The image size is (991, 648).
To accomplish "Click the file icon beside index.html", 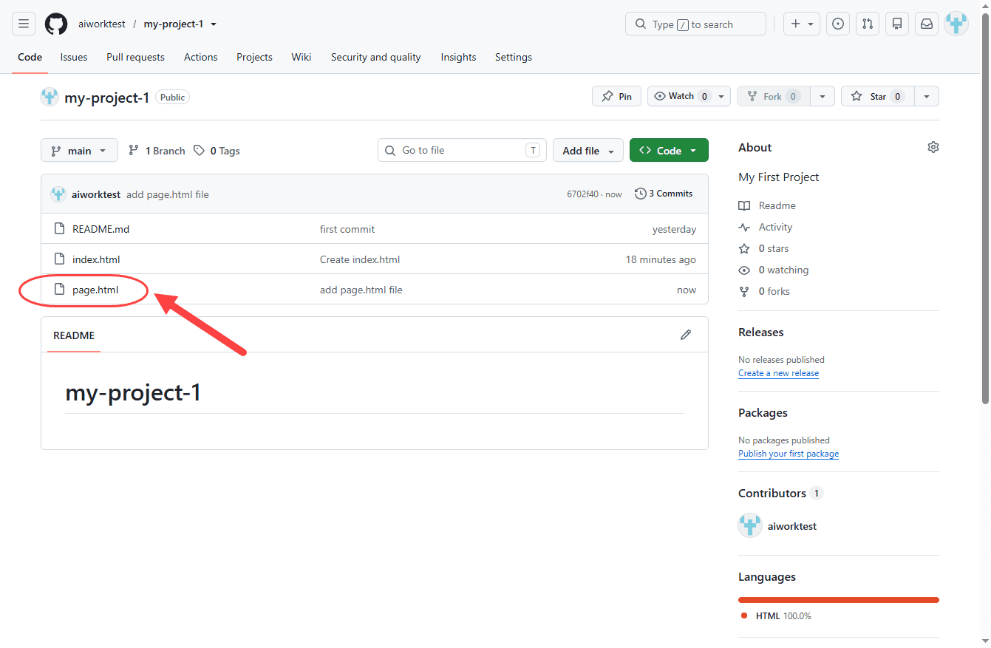I will tap(60, 259).
